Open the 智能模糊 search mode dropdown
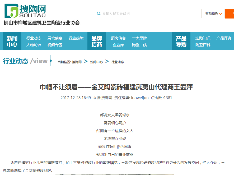 213,13
